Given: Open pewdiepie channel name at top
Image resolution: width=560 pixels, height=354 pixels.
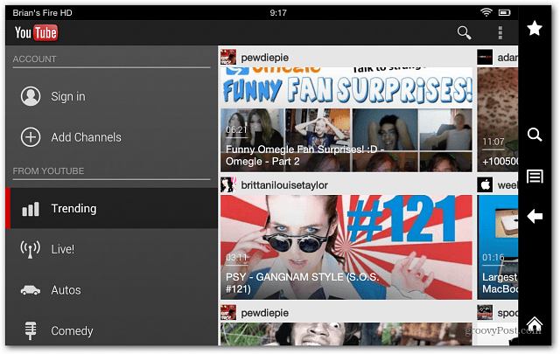Looking at the screenshot, I should [264, 58].
